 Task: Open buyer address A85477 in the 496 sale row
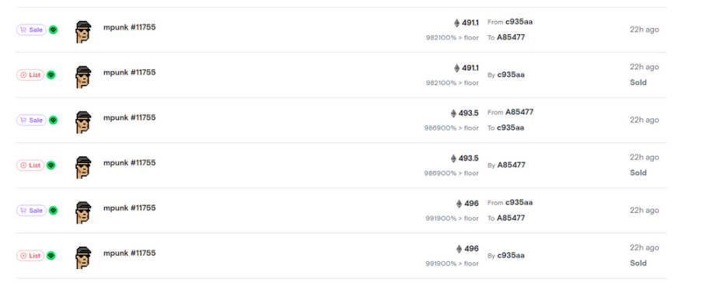(511, 218)
